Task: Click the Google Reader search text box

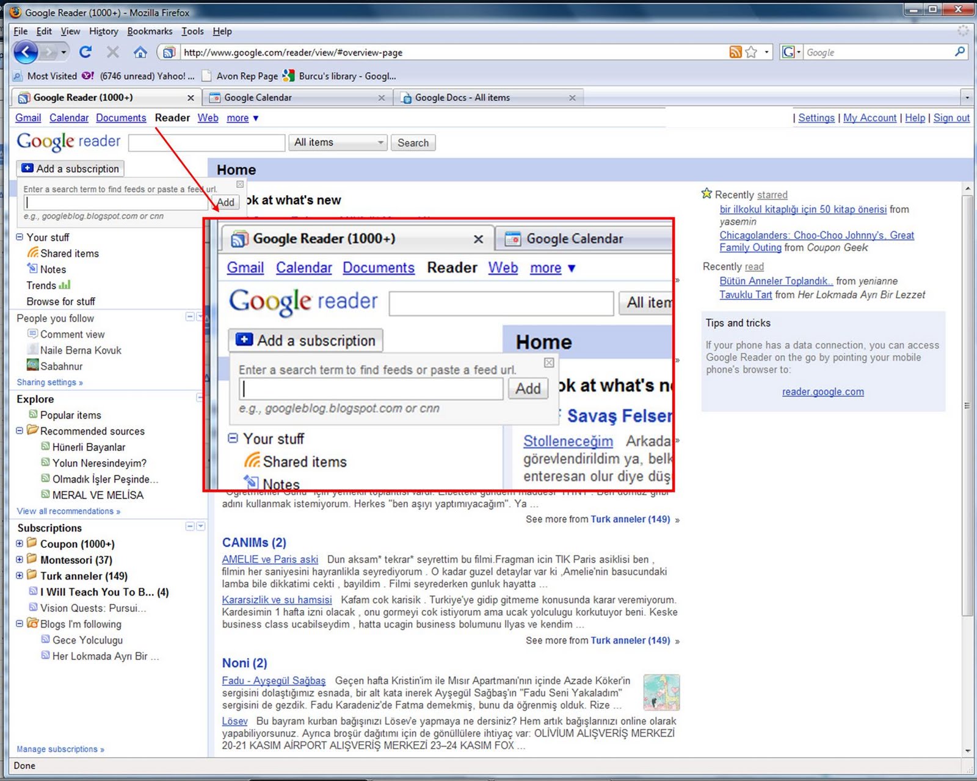Action: coord(207,143)
